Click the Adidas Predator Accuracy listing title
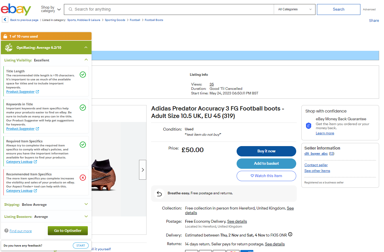 click(218, 112)
